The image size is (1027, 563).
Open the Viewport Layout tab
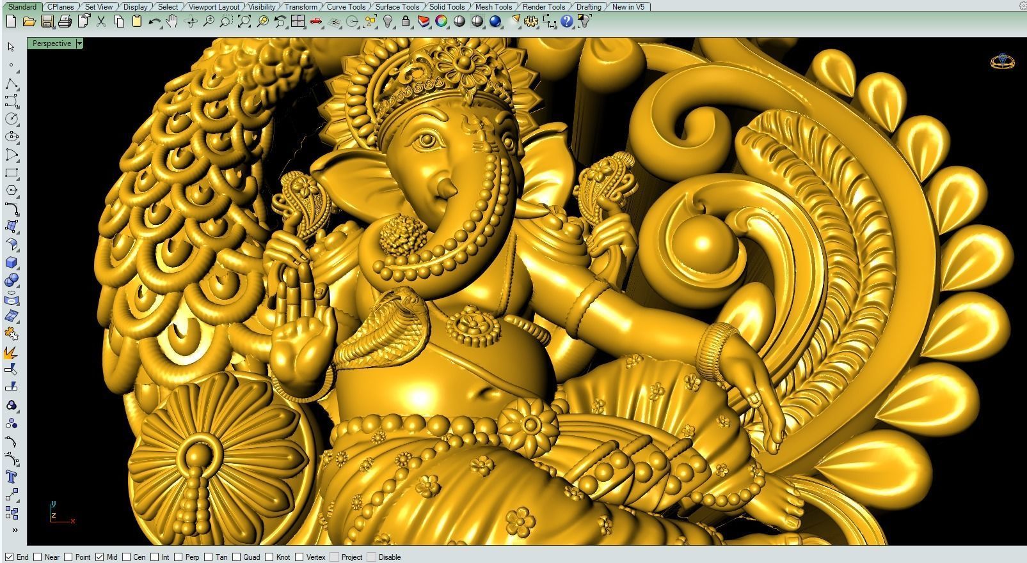click(x=214, y=6)
